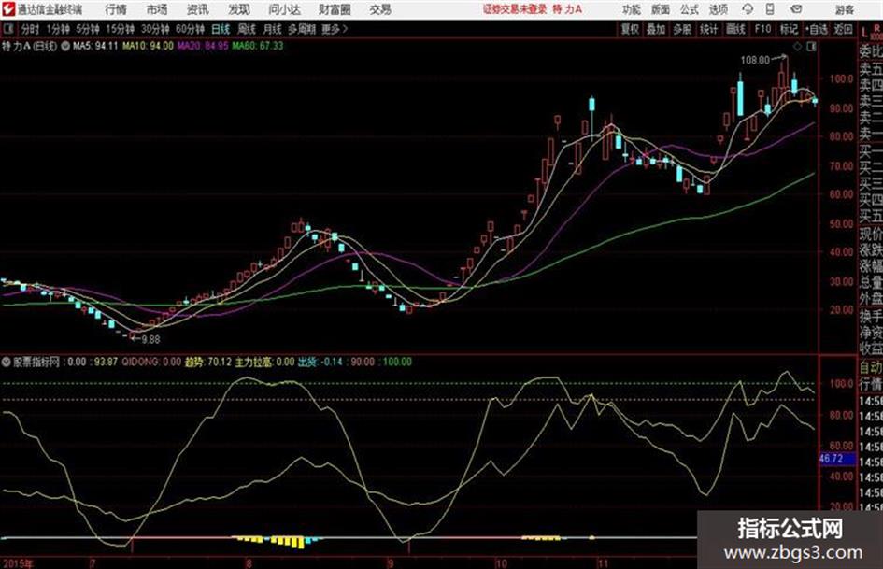This screenshot has width=883, height=569.
Task: Expand 更多 period options
Action: [x=335, y=29]
